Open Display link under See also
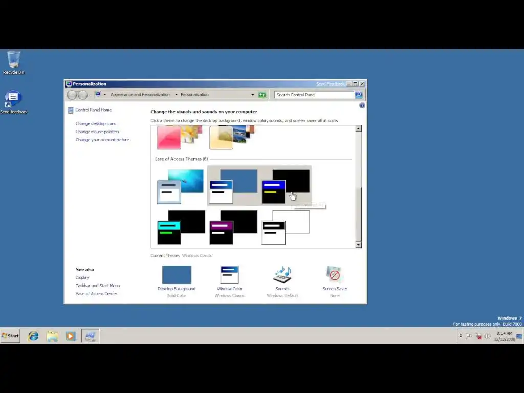Screen dimensions: 524x393 (82, 277)
